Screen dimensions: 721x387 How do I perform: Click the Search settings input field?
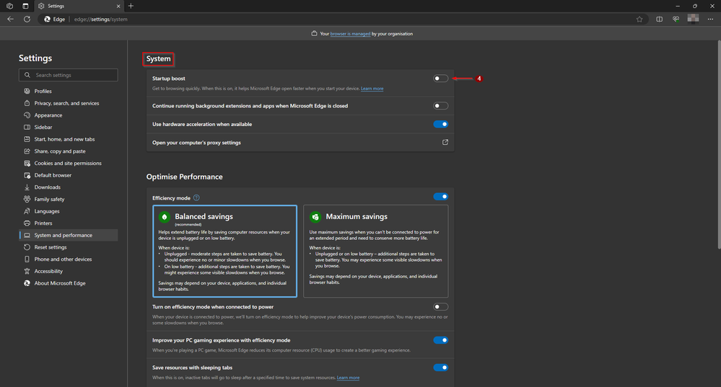click(x=68, y=75)
